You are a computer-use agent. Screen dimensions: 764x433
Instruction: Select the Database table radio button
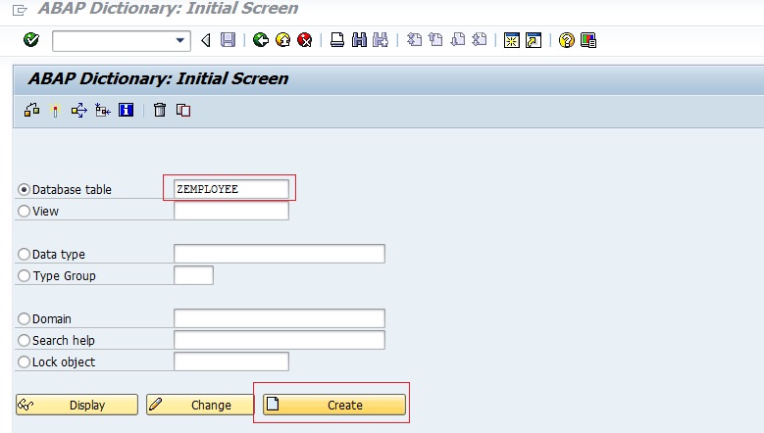[24, 190]
